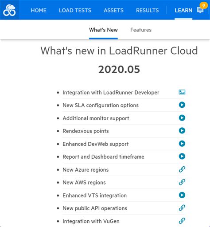Click 'What's new in LoadRunner Cloud' heading
210x227 pixels.
[119, 51]
